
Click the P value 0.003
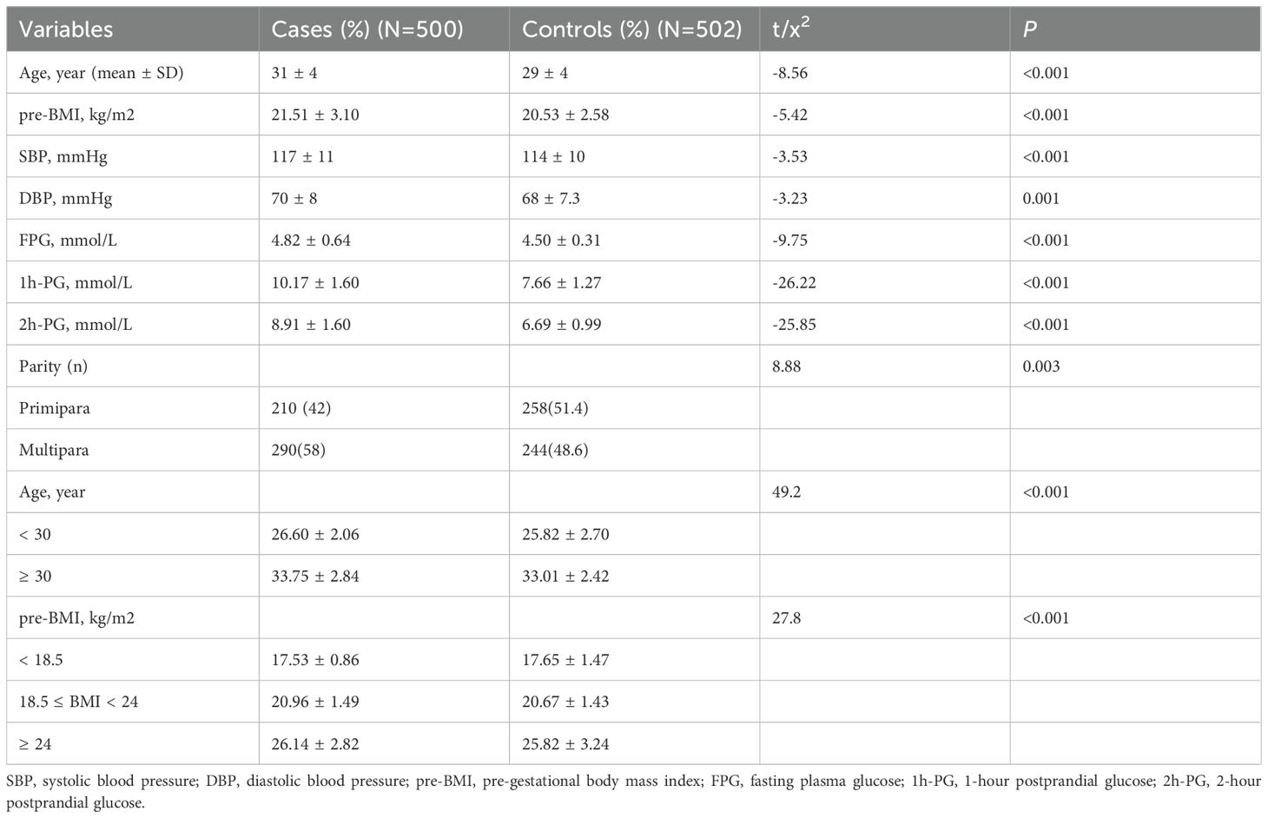1041,366
